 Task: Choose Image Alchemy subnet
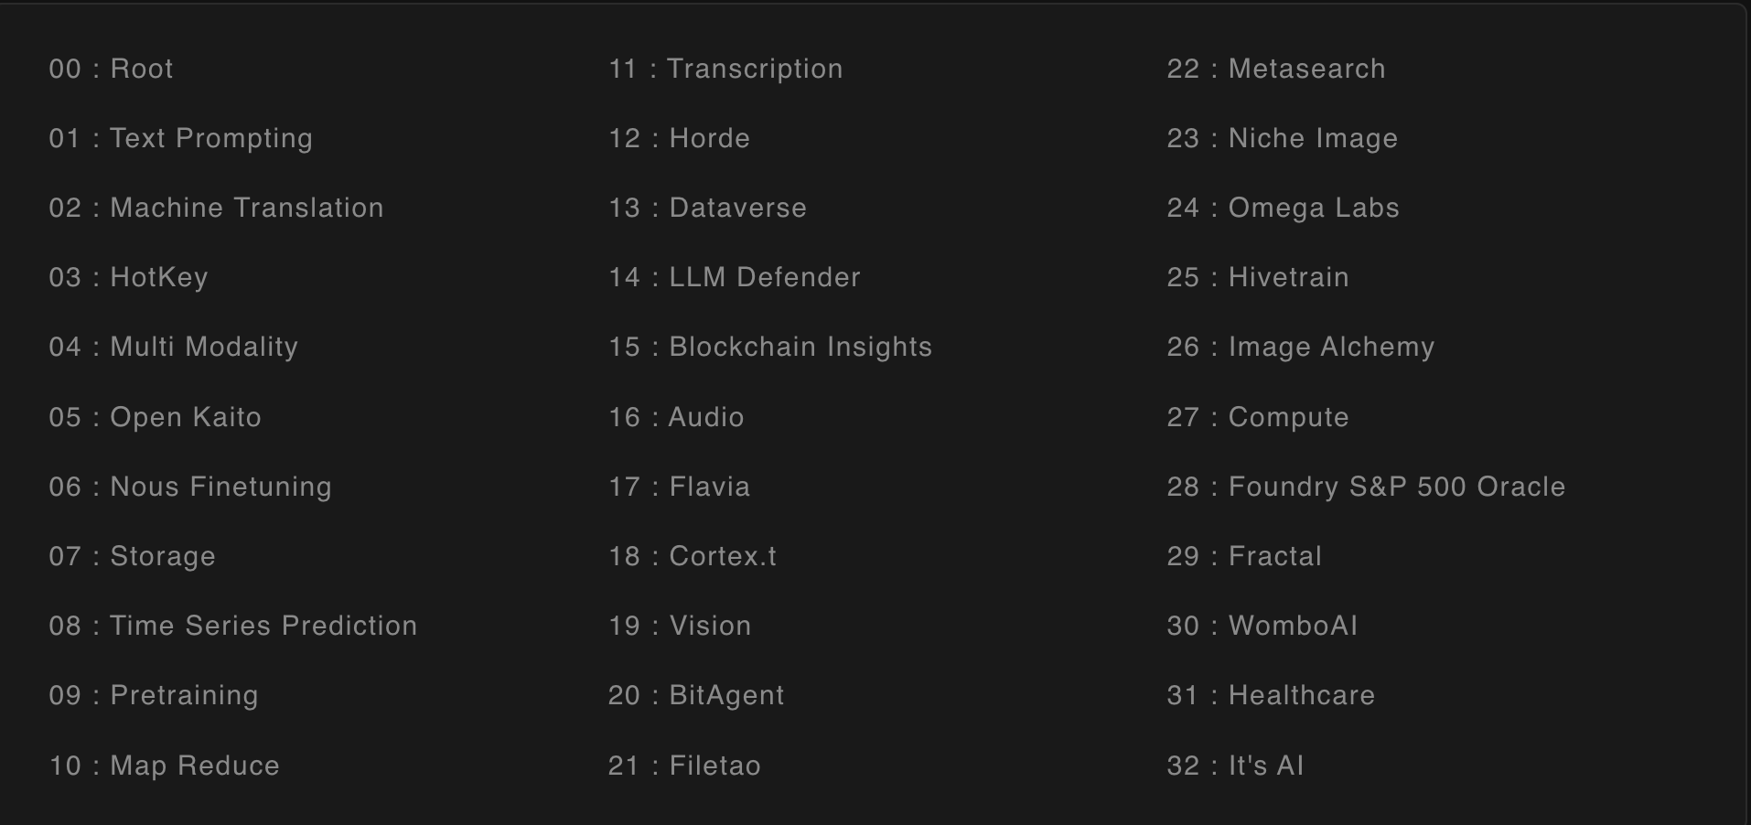(x=1300, y=347)
